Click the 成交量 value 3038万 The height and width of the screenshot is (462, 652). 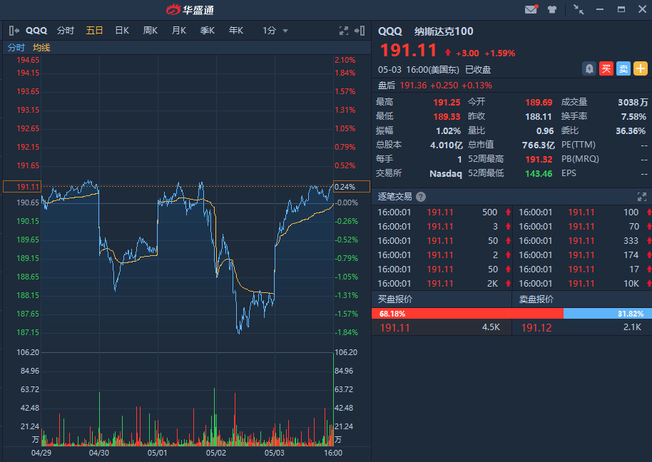tap(633, 102)
